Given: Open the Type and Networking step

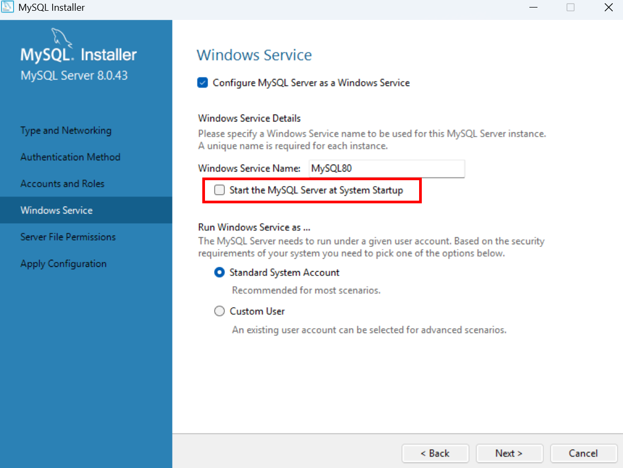Looking at the screenshot, I should coord(66,130).
